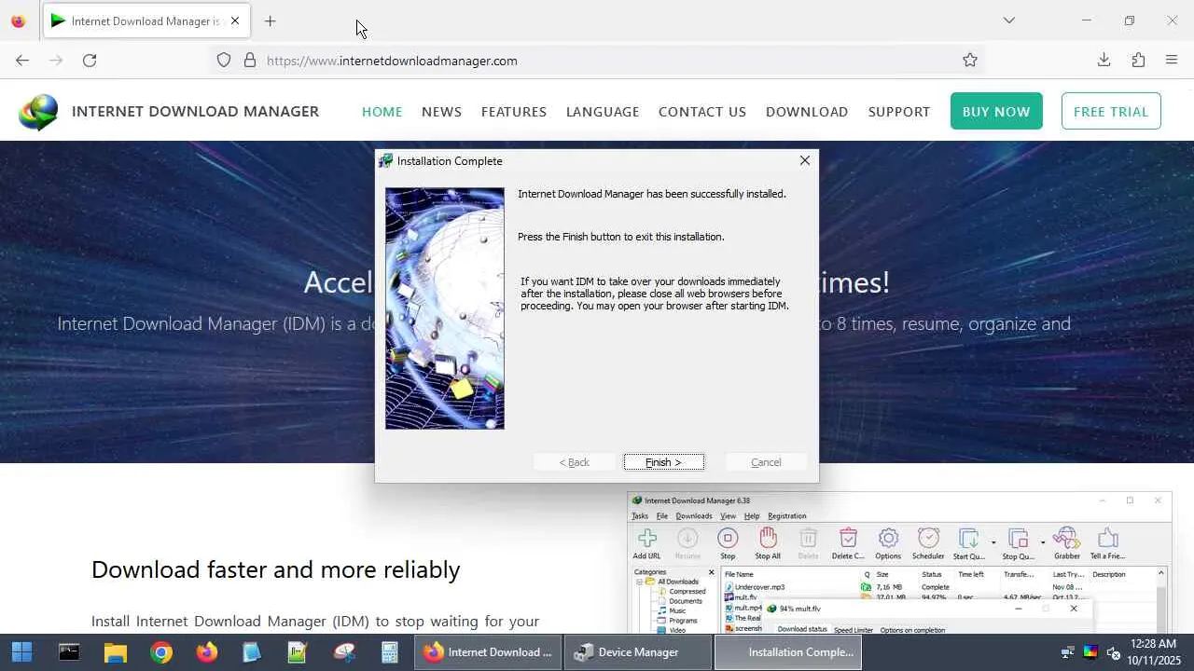This screenshot has width=1194, height=671.
Task: Open the tracking protection shield panel
Action: (224, 61)
